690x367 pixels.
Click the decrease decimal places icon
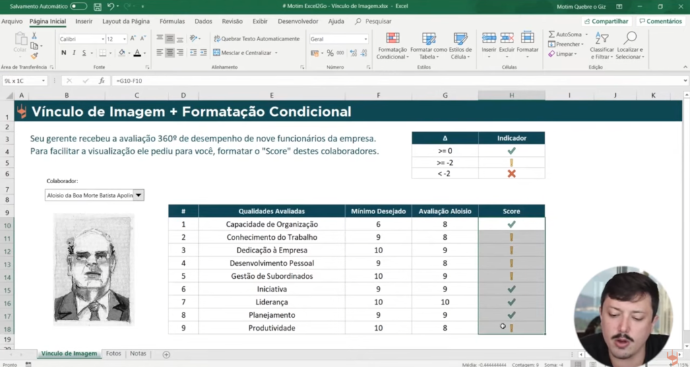(364, 53)
